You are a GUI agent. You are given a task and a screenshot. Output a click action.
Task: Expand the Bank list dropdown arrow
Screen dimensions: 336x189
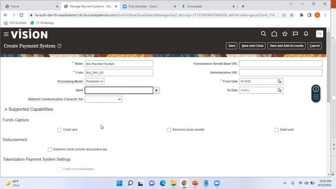click(156, 90)
